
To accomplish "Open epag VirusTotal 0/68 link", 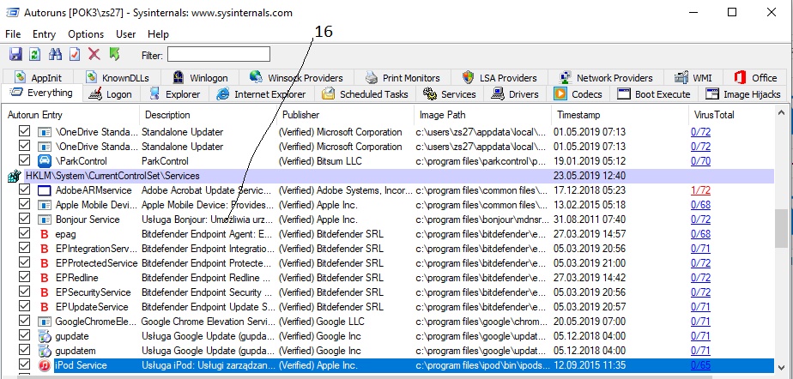I will pos(700,234).
